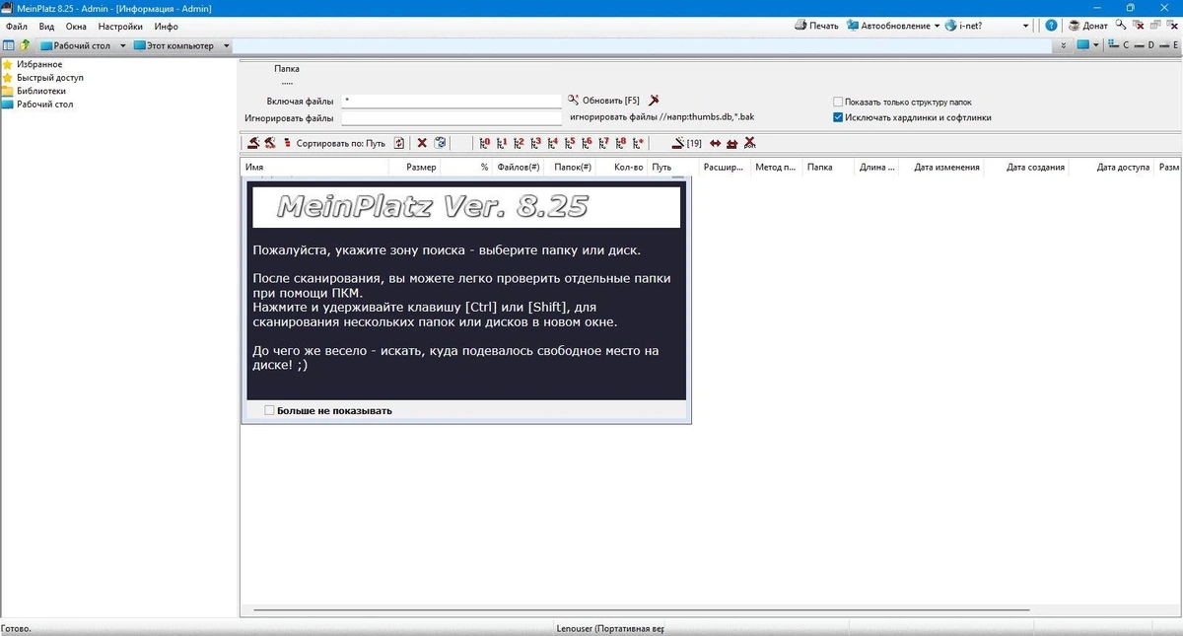
Task: Click the horizontal scrollbar under the list
Action: [641, 610]
